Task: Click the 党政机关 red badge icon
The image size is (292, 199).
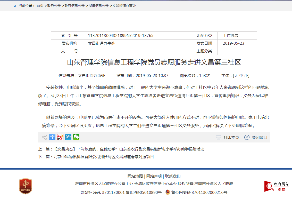Action: [x=25, y=186]
